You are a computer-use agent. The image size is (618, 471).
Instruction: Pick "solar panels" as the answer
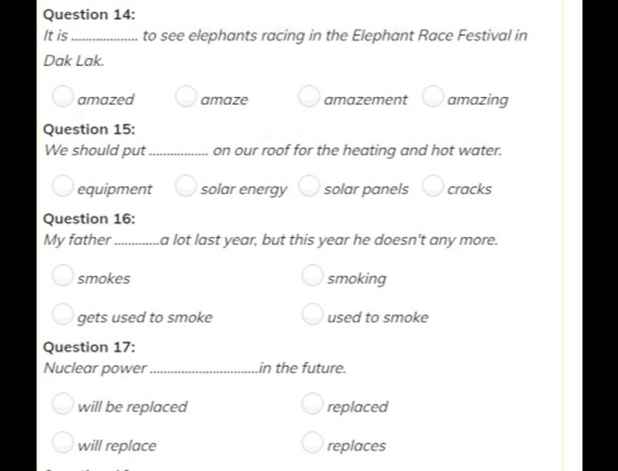click(x=309, y=186)
